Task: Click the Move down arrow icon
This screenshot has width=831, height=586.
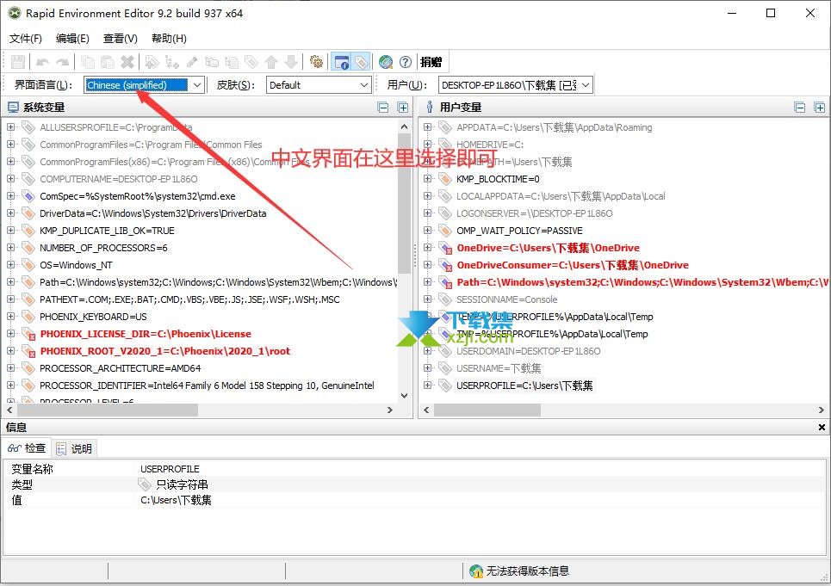Action: pyautogui.click(x=291, y=62)
